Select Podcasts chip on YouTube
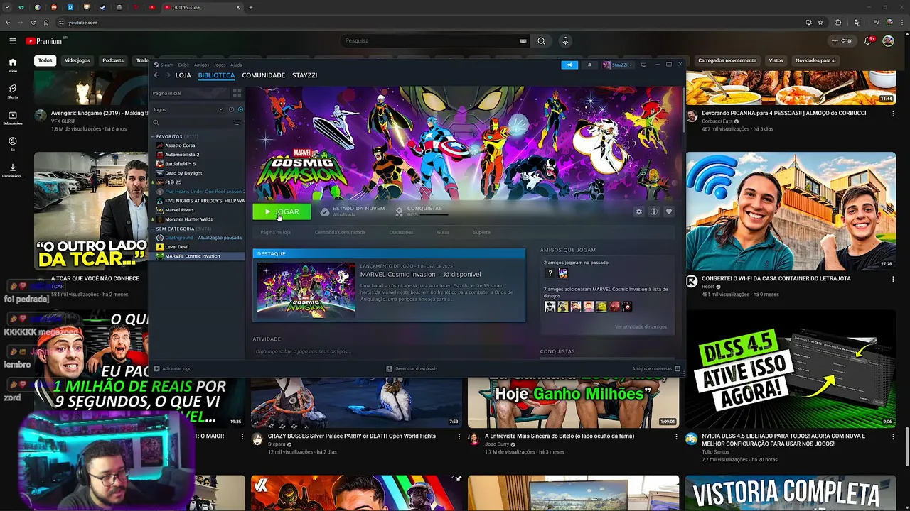This screenshot has height=511, width=910. [x=113, y=61]
